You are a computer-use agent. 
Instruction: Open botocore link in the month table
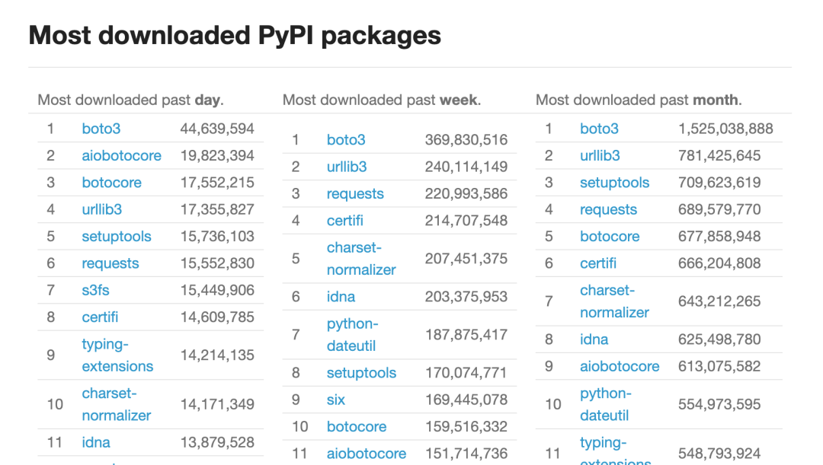tap(609, 237)
